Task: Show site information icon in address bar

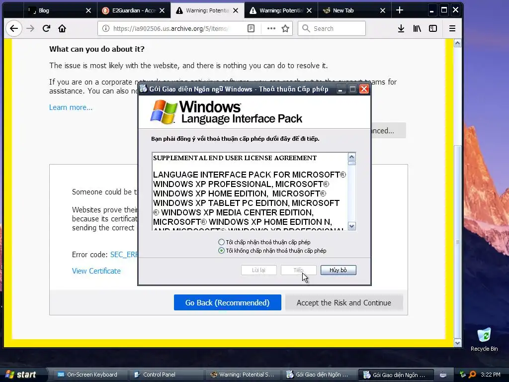Action: coord(106,28)
